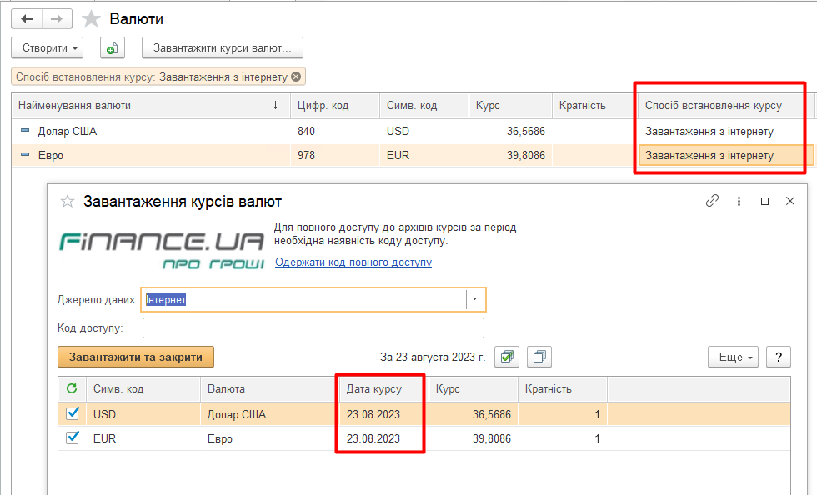817x495 pixels.
Task: Uncheck the USD currency checkbox
Action: point(73,413)
